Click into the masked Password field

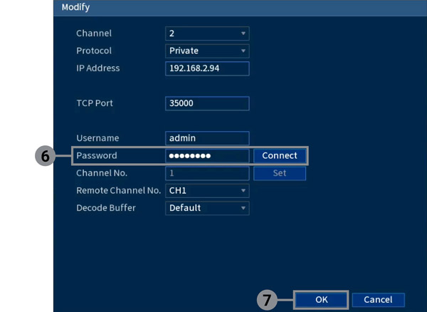[x=206, y=156]
